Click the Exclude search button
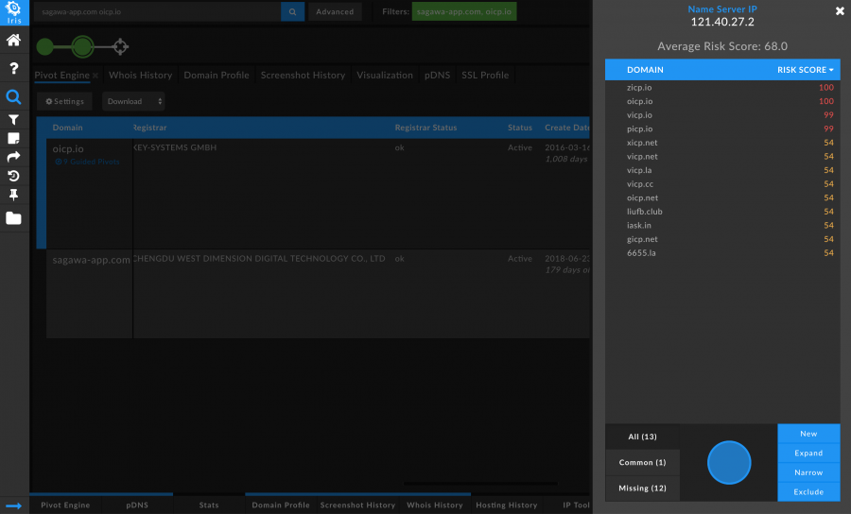Image resolution: width=851 pixels, height=514 pixels. pyautogui.click(x=808, y=492)
